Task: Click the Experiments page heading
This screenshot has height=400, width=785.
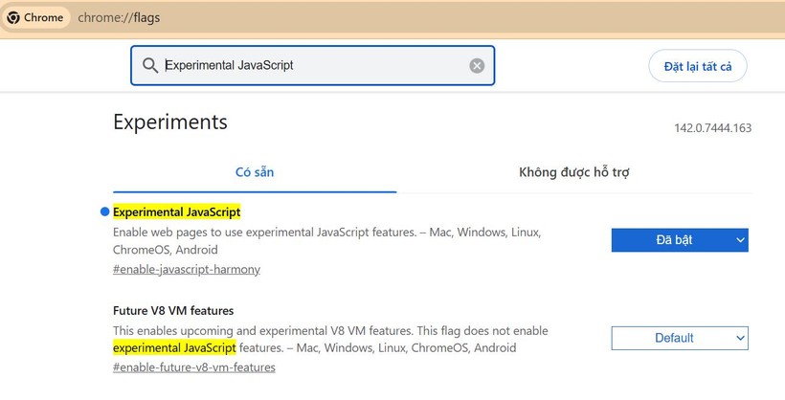Action: 170,122
